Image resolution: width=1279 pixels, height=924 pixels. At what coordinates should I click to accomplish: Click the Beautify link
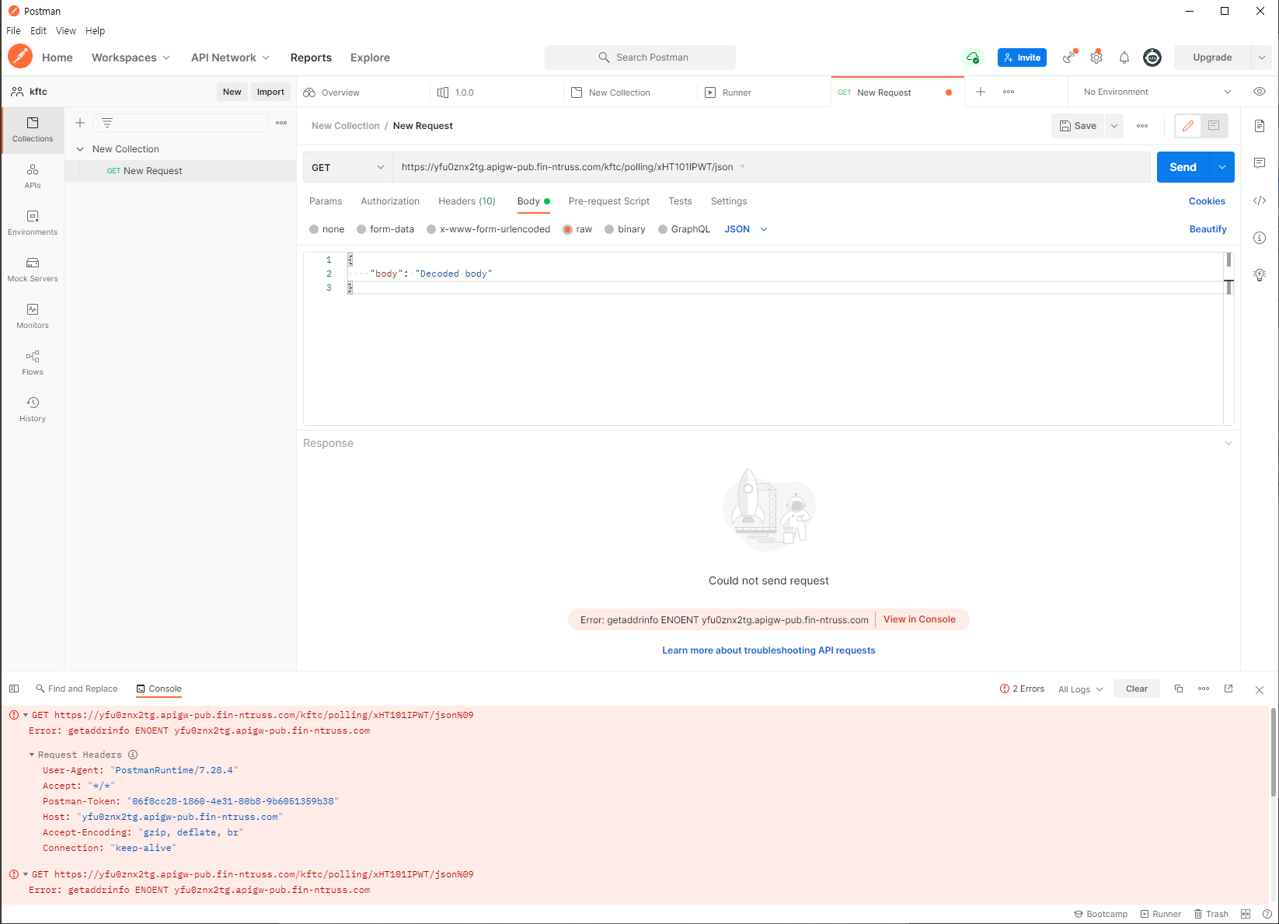point(1208,229)
